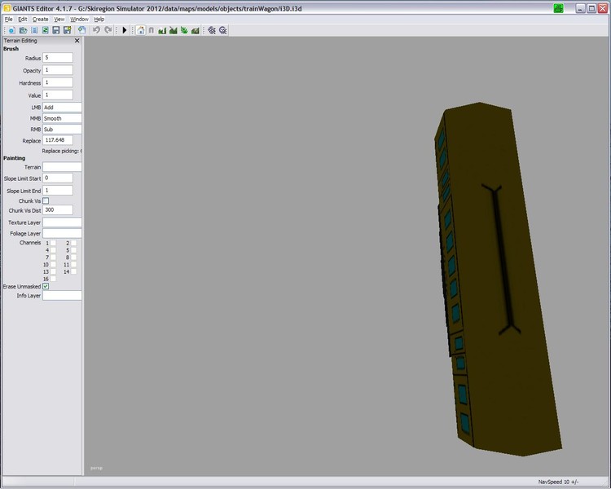Click the second checkered sphere icon

tap(223, 30)
